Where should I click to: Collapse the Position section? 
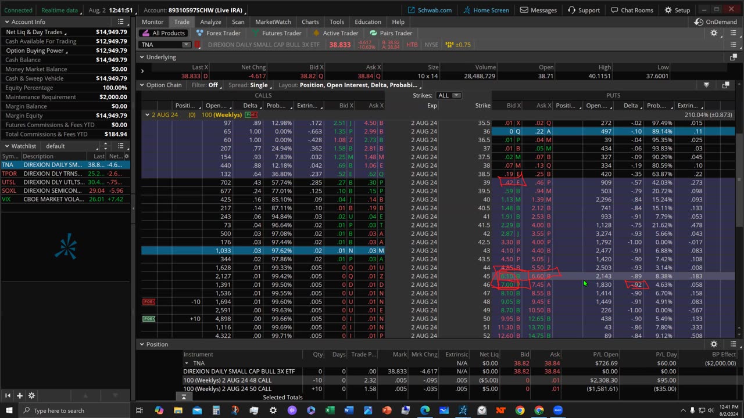[141, 344]
